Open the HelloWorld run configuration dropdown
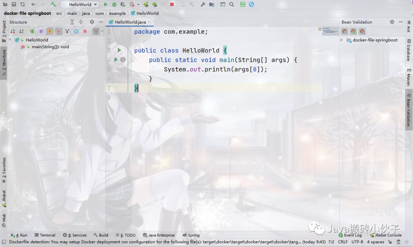 80,5
